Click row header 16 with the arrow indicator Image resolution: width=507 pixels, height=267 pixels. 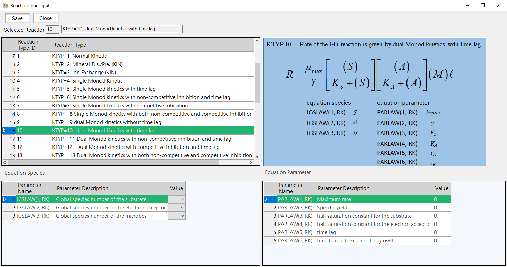pos(9,131)
